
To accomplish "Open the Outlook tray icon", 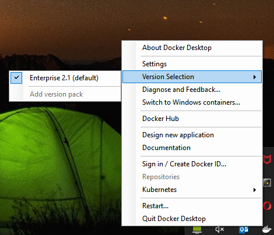I will point(244,230).
